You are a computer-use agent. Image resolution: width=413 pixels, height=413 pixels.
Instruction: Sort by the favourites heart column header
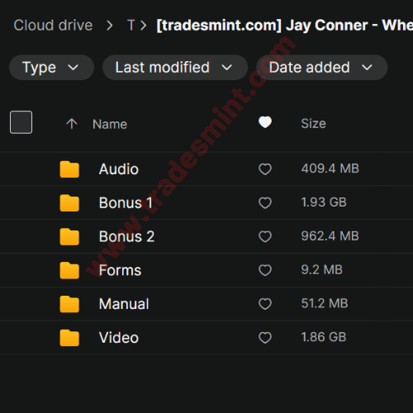[265, 122]
